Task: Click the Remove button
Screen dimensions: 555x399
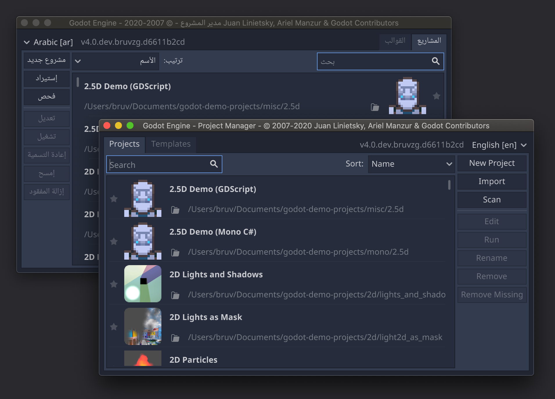Action: pos(492,276)
